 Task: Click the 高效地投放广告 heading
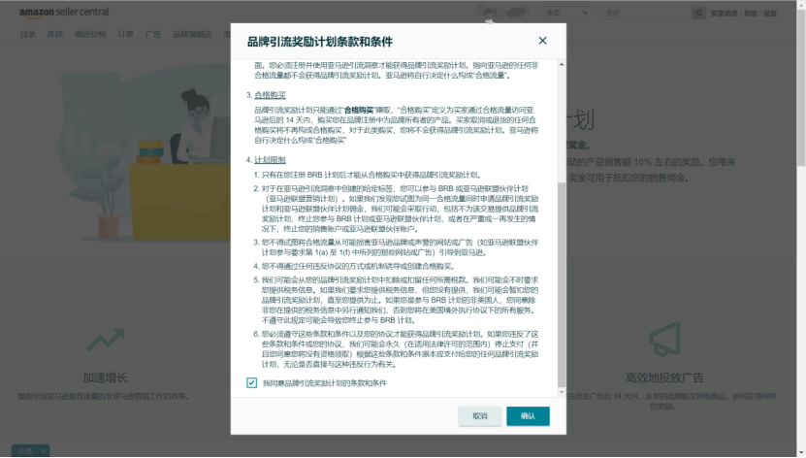click(664, 377)
